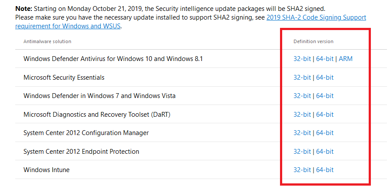390x186 pixels.
Task: Click the Windows Intune row label
Action: (x=47, y=170)
